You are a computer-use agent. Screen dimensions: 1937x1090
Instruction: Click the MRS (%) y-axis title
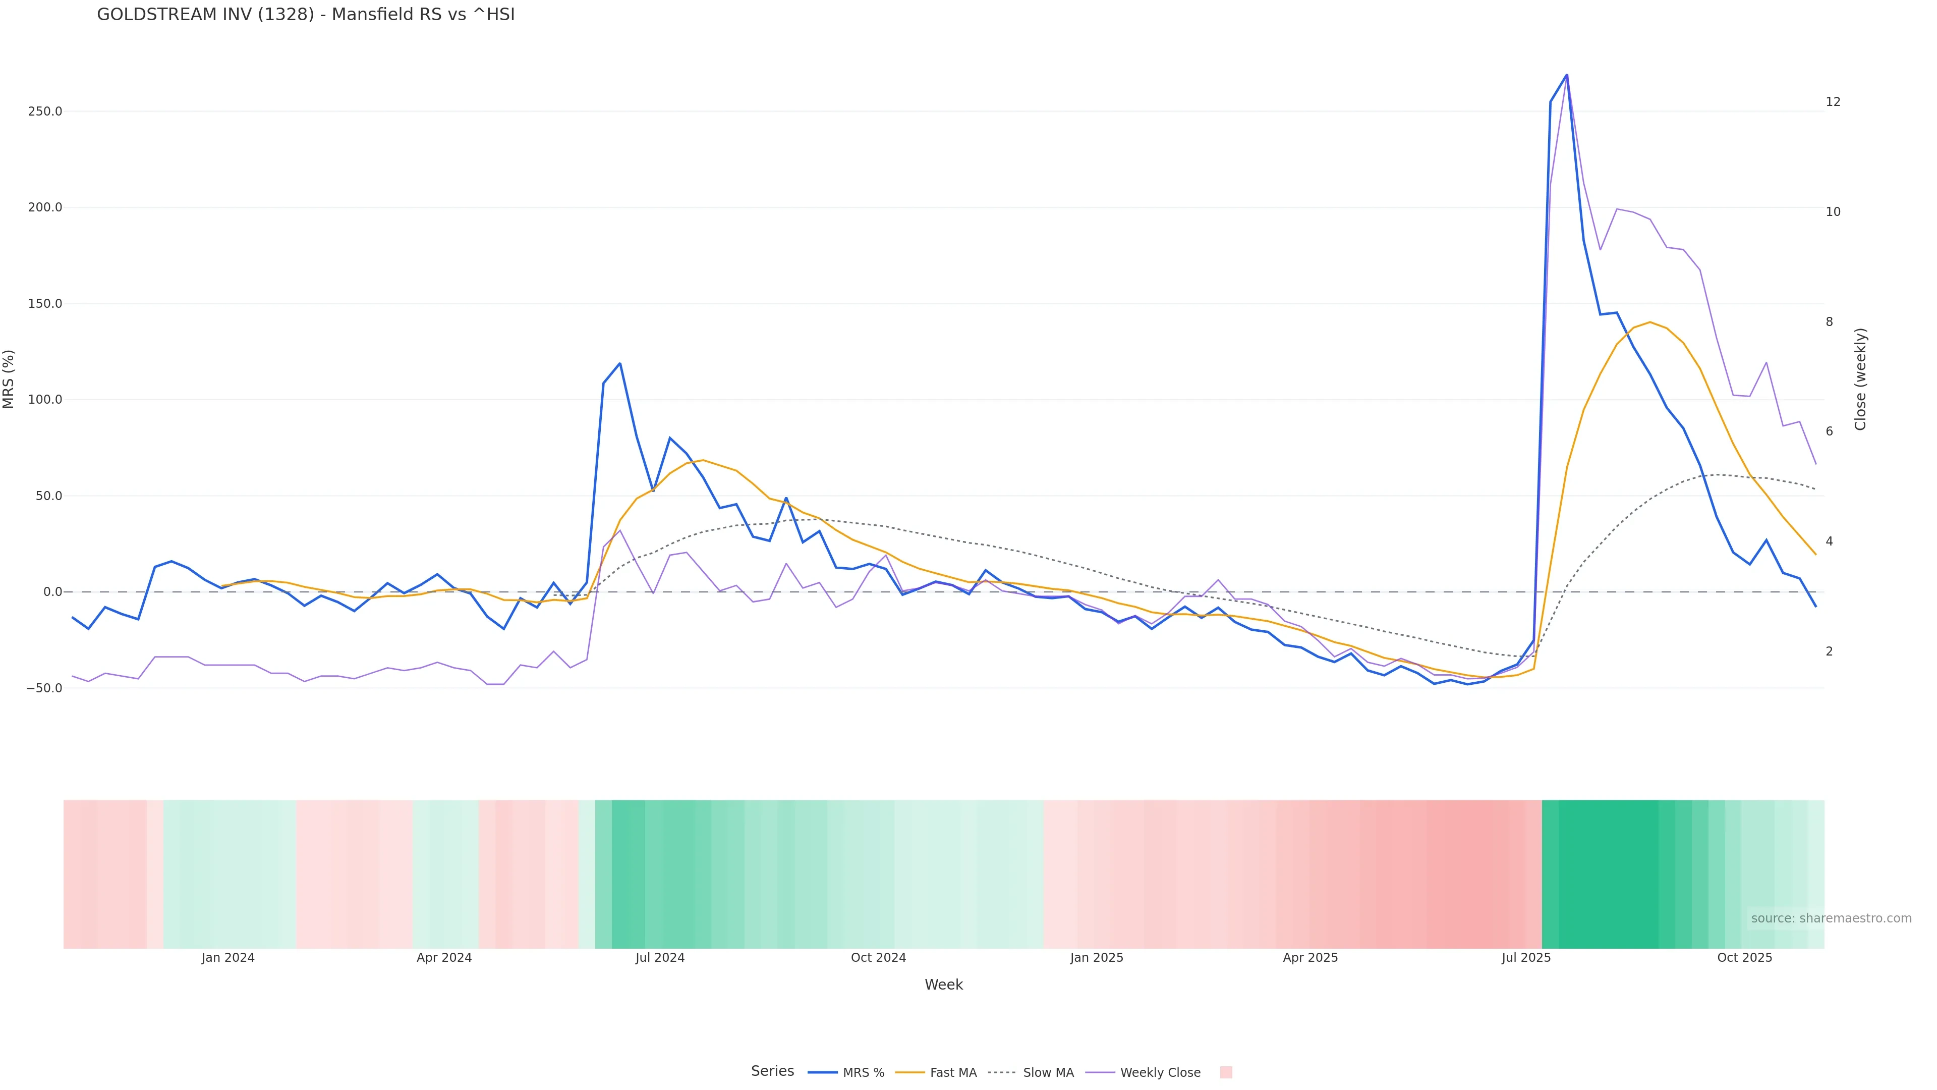[9, 379]
